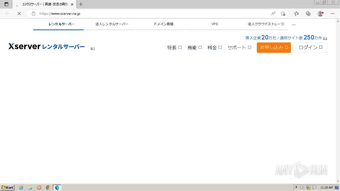Open File Explorer from taskbar

tap(30, 188)
